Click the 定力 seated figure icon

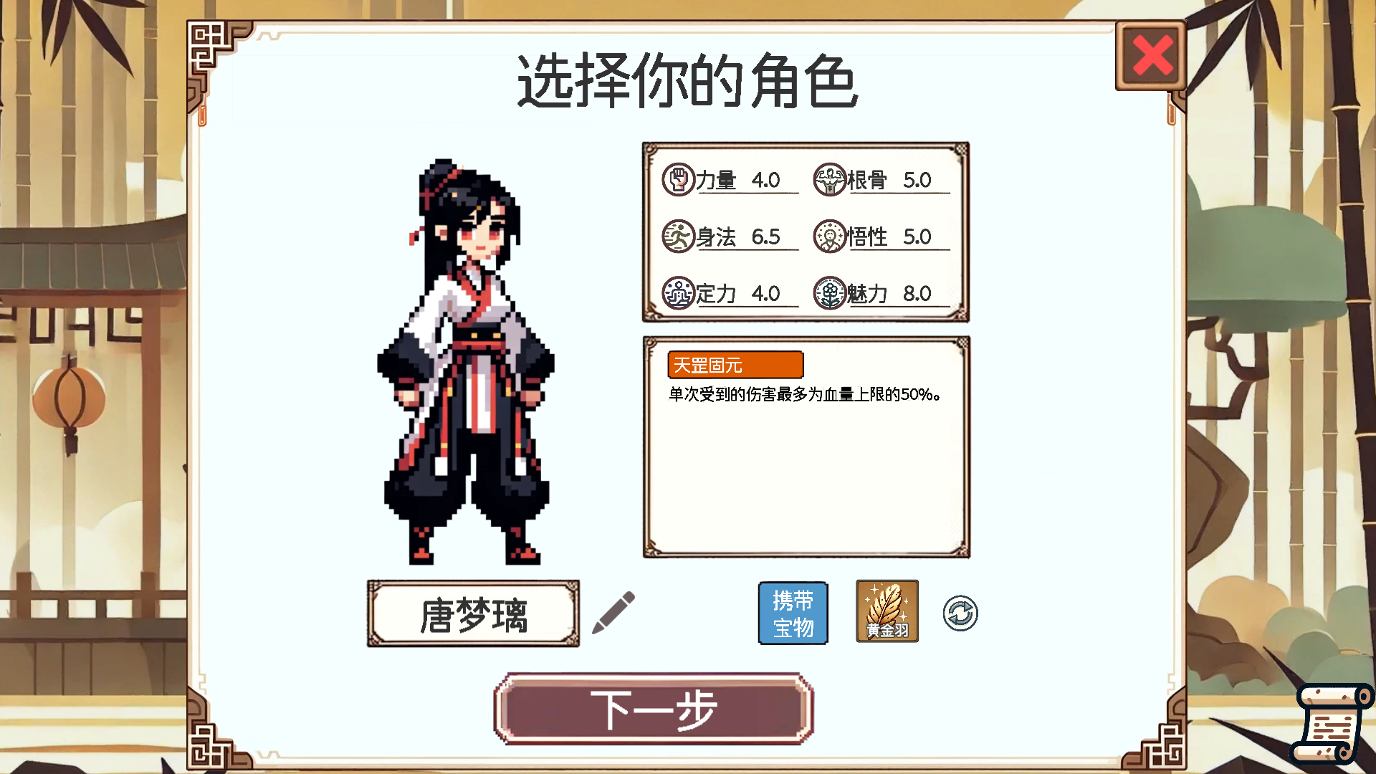(x=678, y=293)
